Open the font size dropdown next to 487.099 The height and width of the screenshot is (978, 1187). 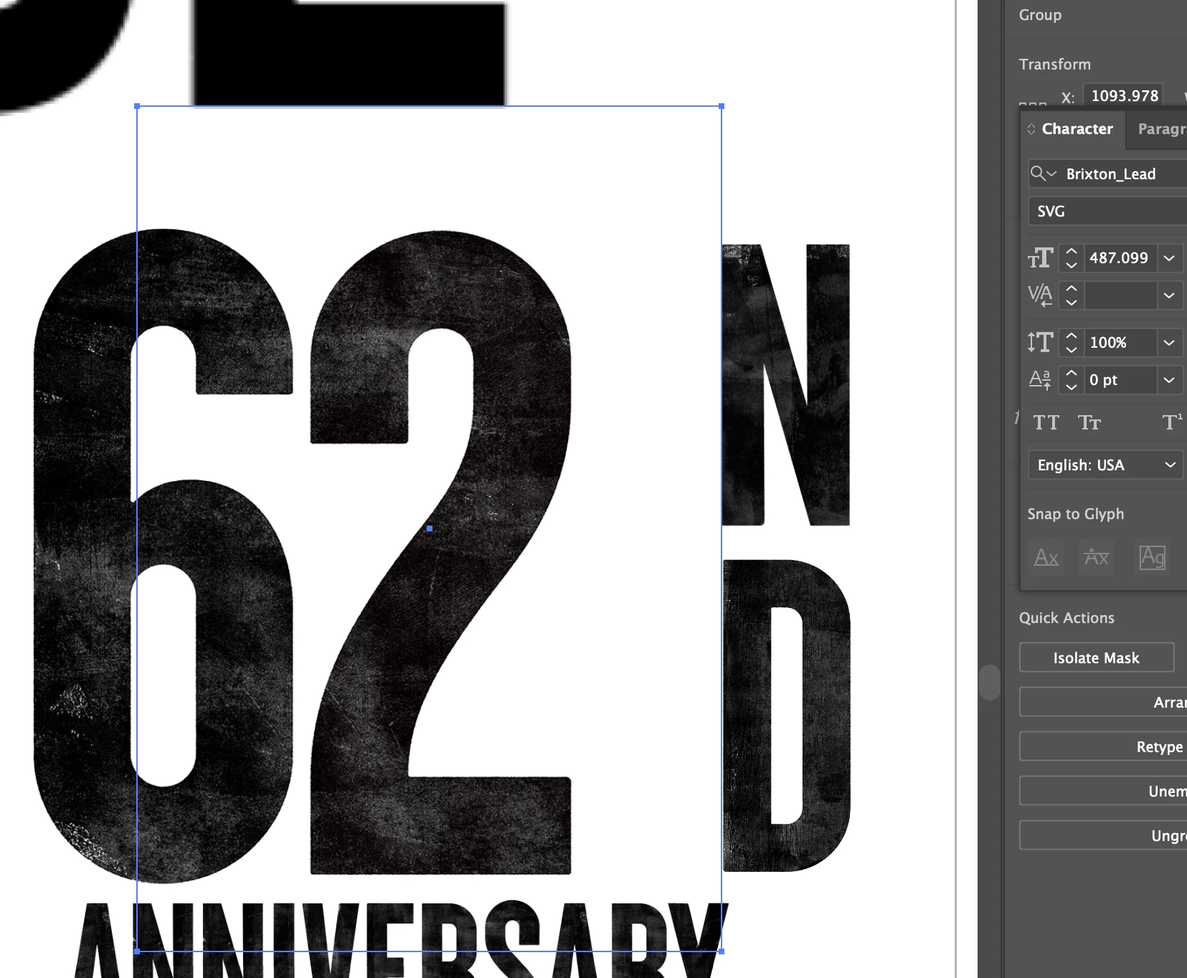pyautogui.click(x=1169, y=258)
